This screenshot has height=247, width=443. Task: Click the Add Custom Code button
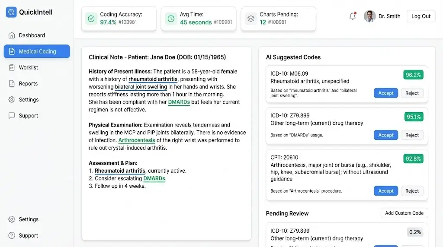pos(404,213)
